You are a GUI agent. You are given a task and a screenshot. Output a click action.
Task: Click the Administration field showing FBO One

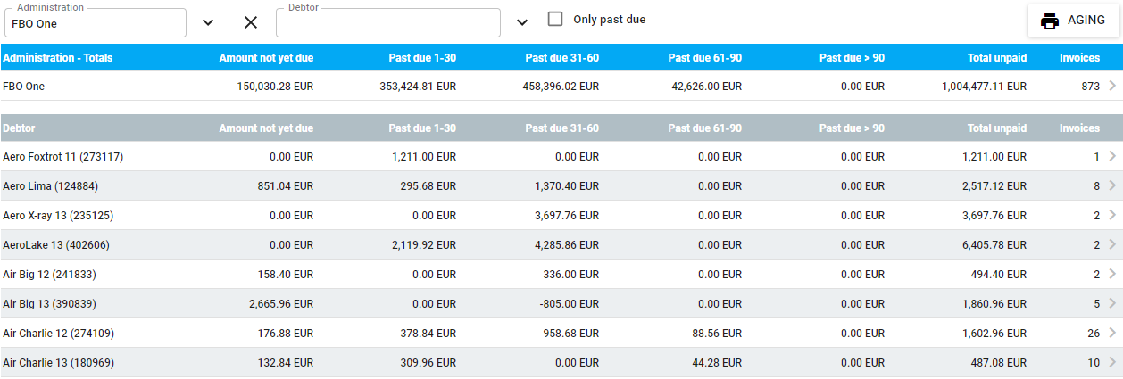click(x=97, y=23)
